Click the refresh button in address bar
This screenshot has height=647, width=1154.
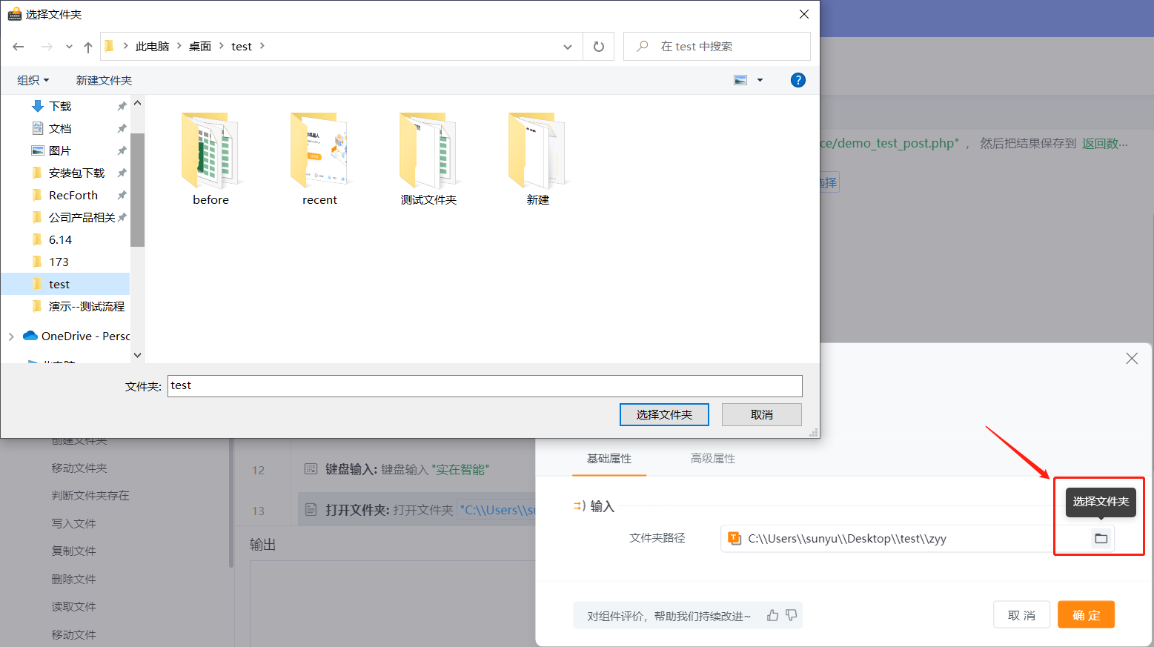pos(599,47)
